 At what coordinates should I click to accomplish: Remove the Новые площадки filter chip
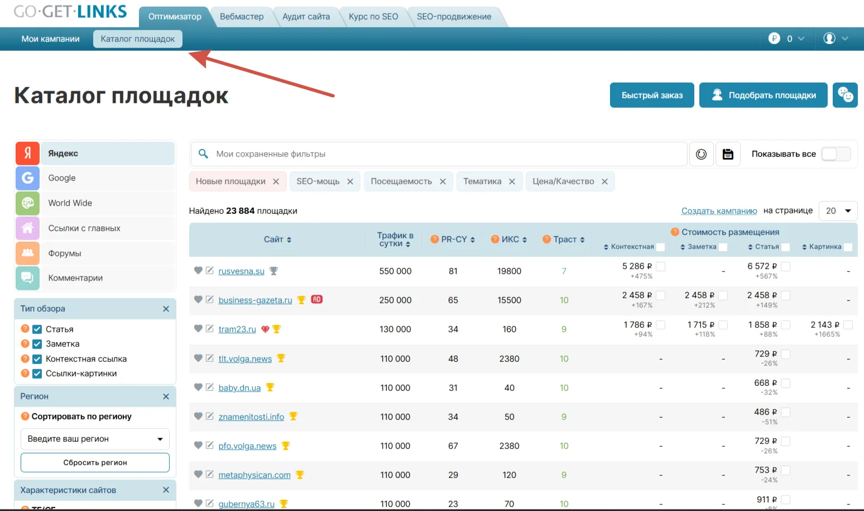pos(276,182)
